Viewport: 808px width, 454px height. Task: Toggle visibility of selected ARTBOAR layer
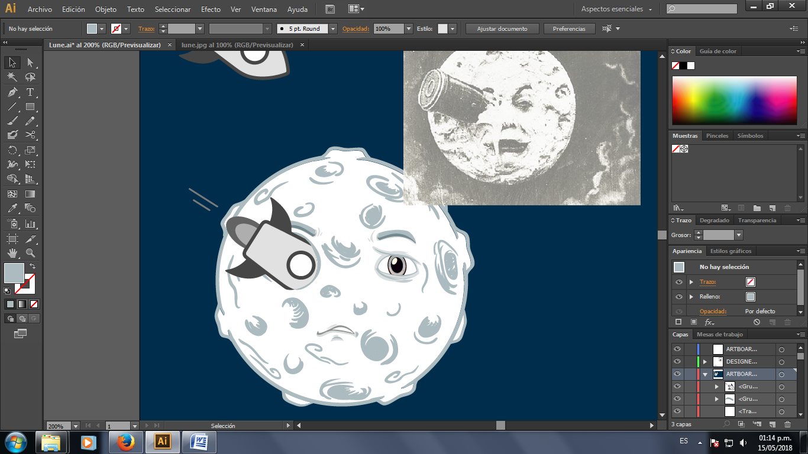[x=677, y=374]
